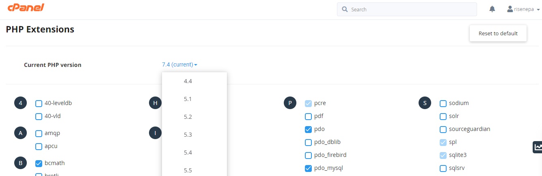Screen dimensions: 542x176
Task: Enable the sqlsrv extension
Action: pyautogui.click(x=443, y=168)
